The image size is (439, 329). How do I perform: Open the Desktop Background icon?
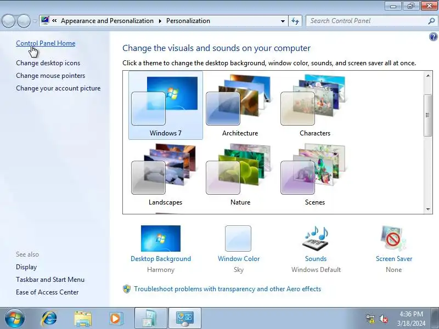pos(161,239)
